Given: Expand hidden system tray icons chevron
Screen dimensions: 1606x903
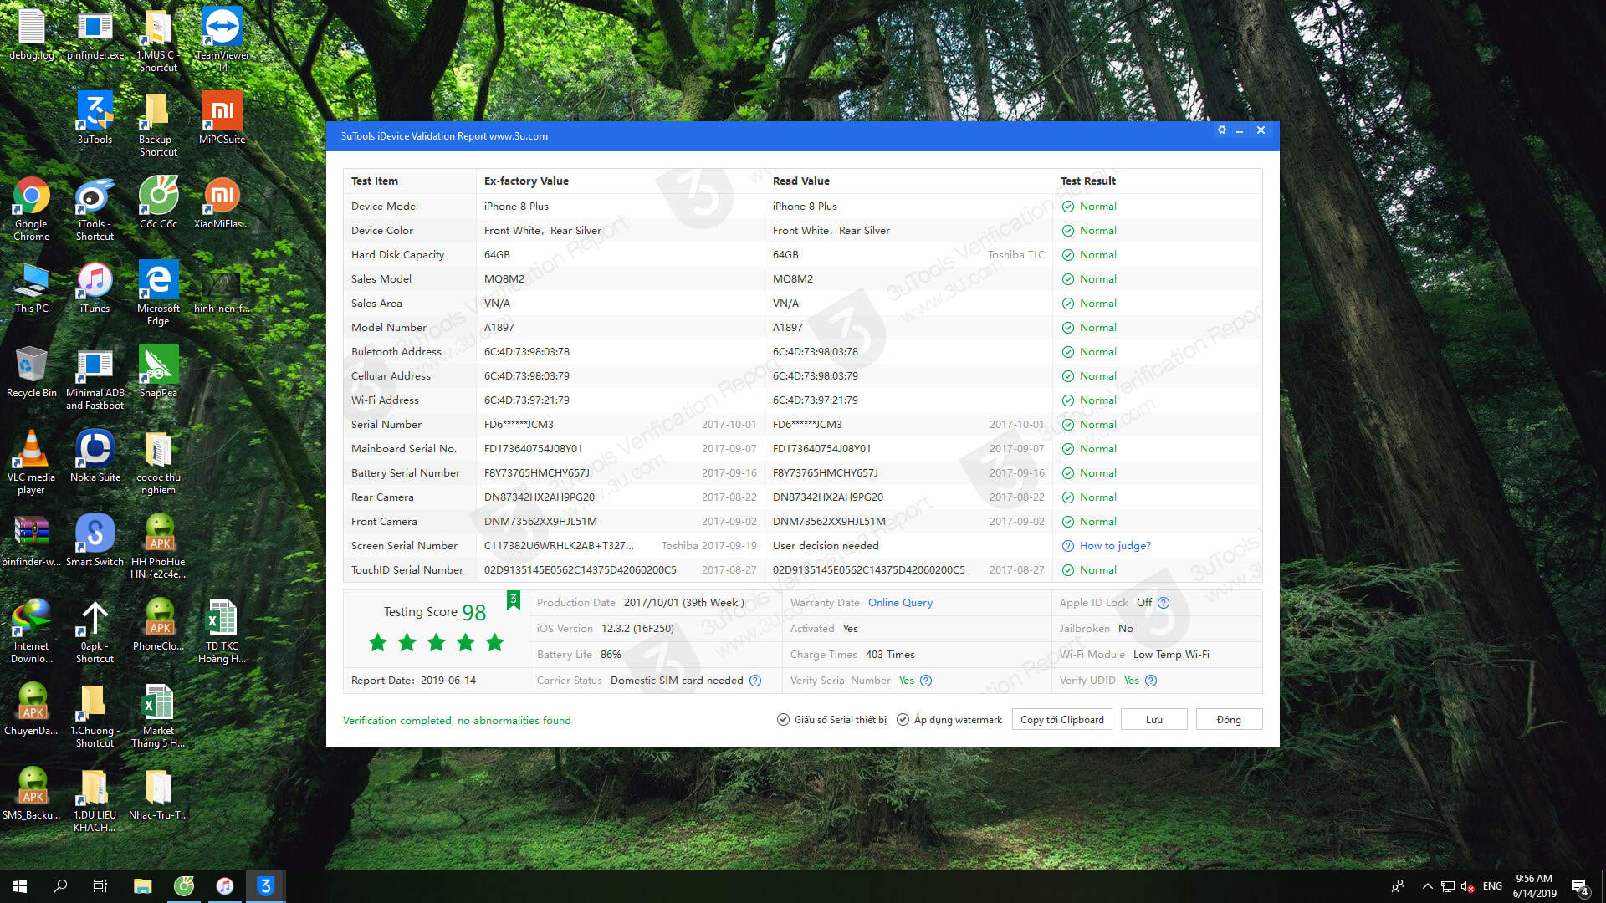Looking at the screenshot, I should tap(1427, 886).
